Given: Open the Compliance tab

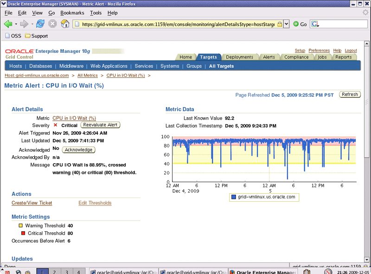Looking at the screenshot, I should 296,57.
